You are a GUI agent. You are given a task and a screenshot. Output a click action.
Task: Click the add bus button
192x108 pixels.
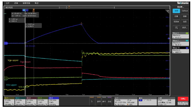(x=109, y=101)
